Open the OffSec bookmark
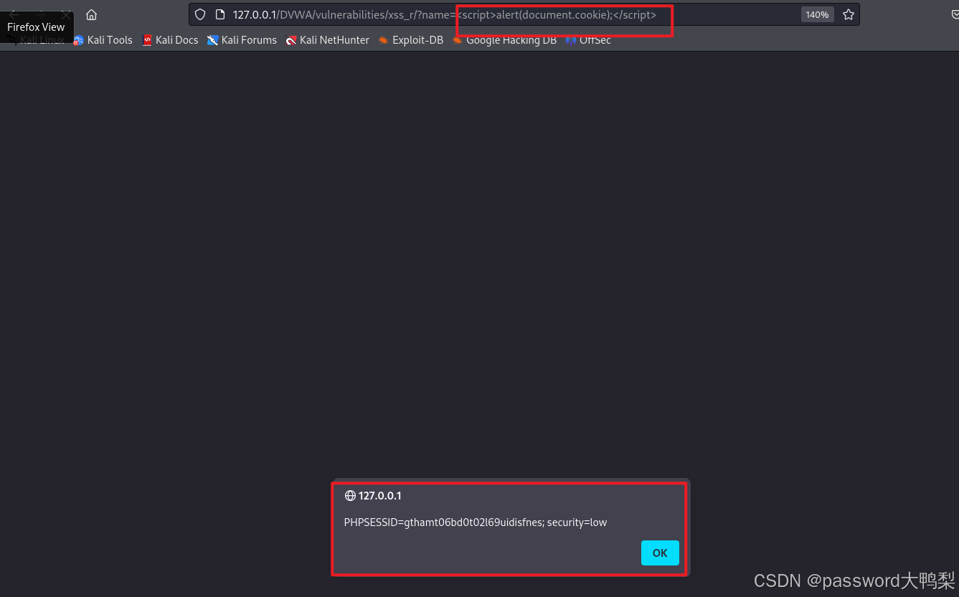 588,40
